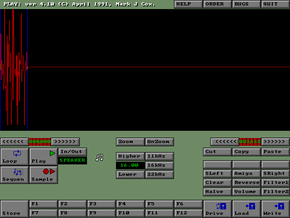Raise the frequency with Higher button
This screenshot has height=218, width=290.
coord(130,156)
